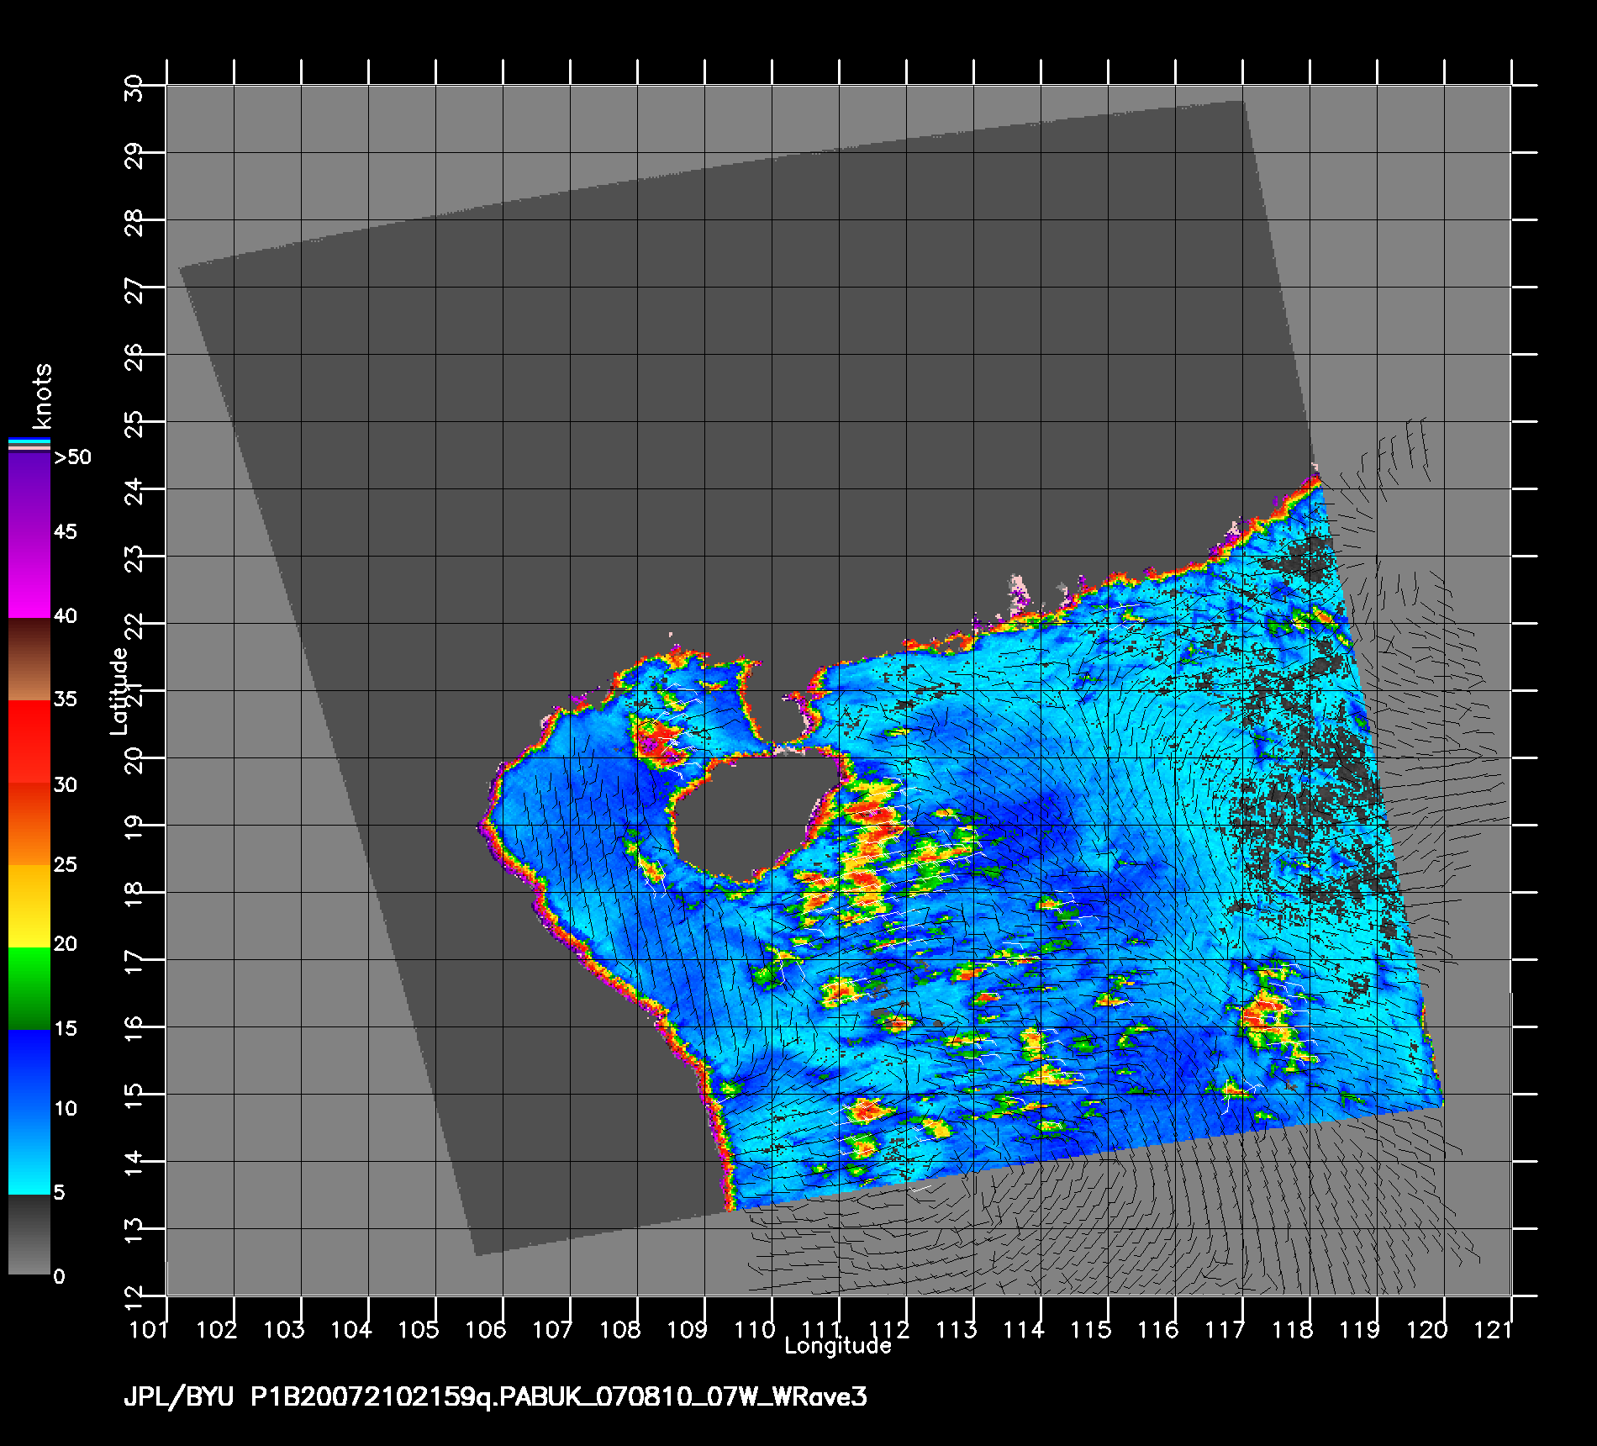
Task: Click the latitude axis label '26'
Action: click(134, 356)
